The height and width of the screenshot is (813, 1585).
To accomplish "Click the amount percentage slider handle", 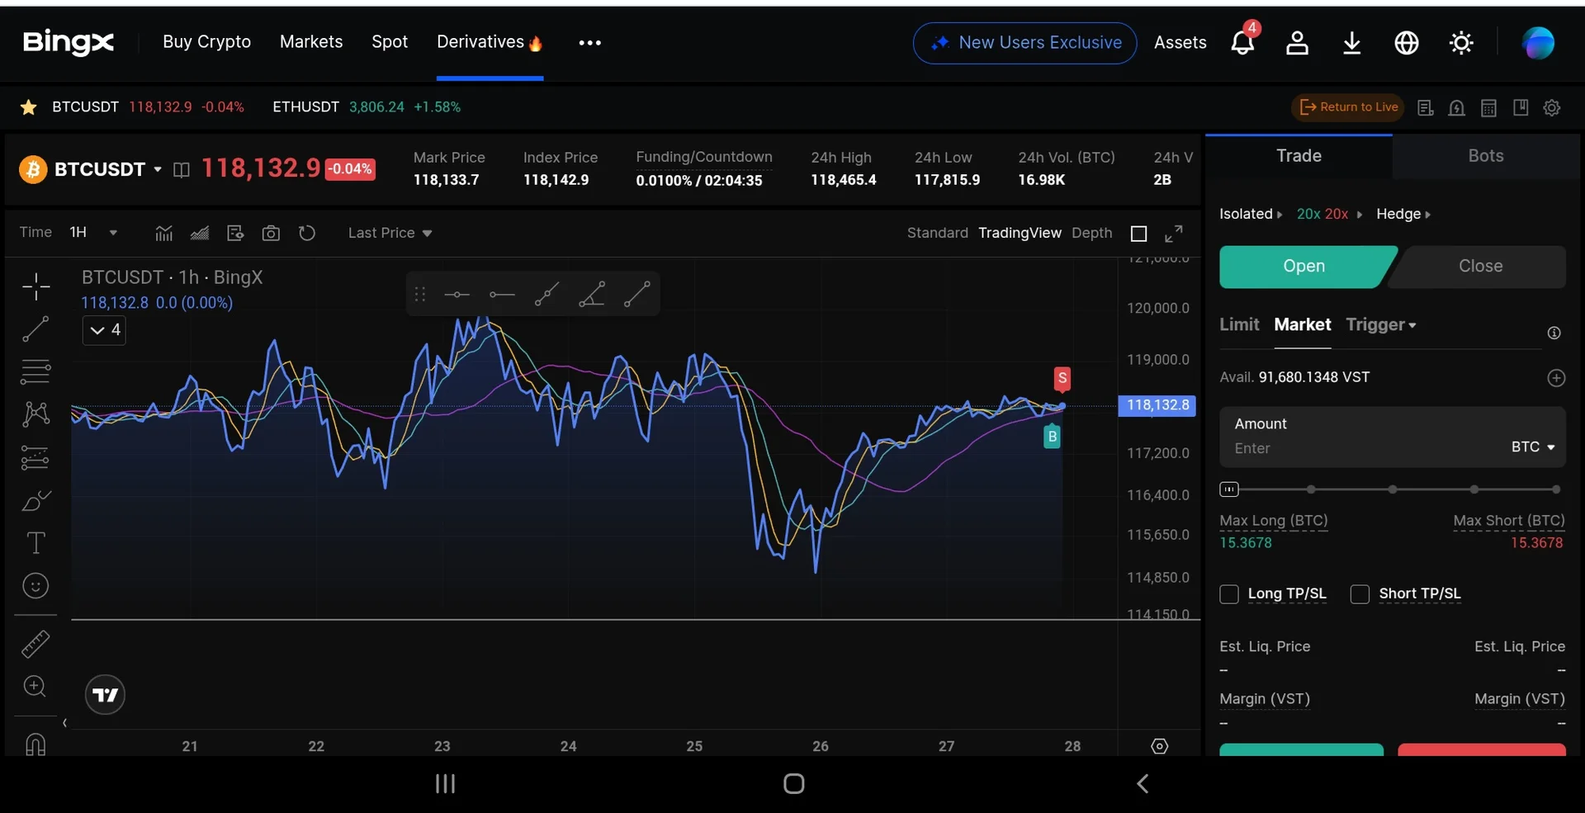I will (x=1229, y=489).
